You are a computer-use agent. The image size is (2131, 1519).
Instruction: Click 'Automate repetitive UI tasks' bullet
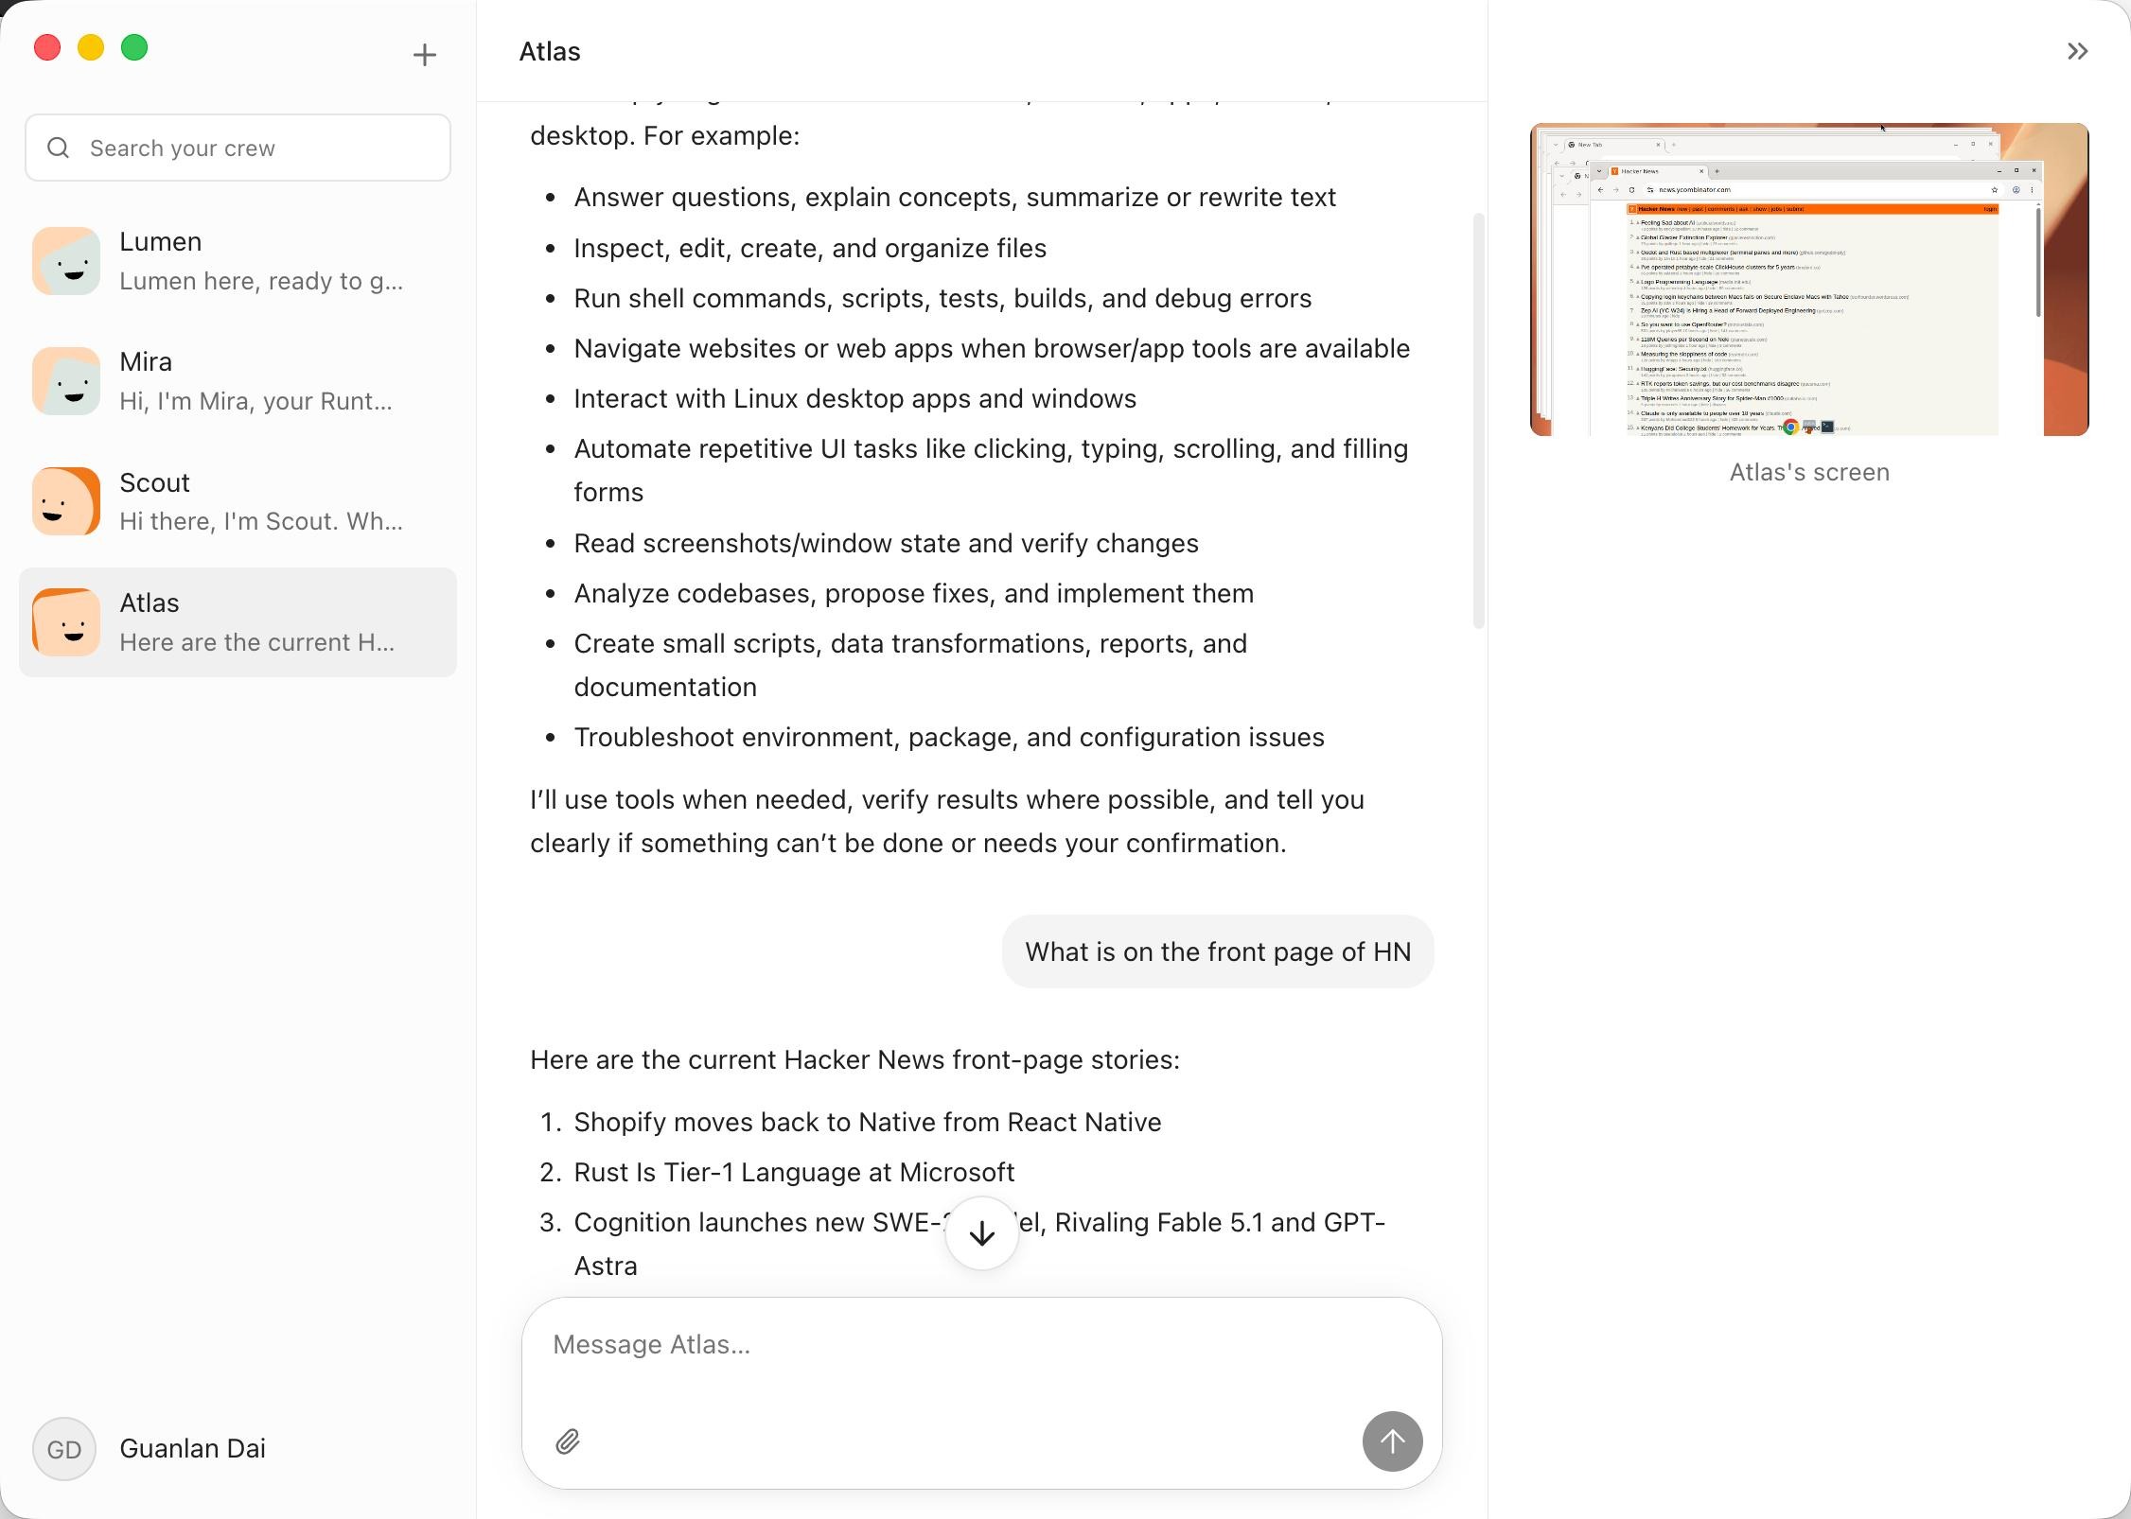tap(991, 470)
